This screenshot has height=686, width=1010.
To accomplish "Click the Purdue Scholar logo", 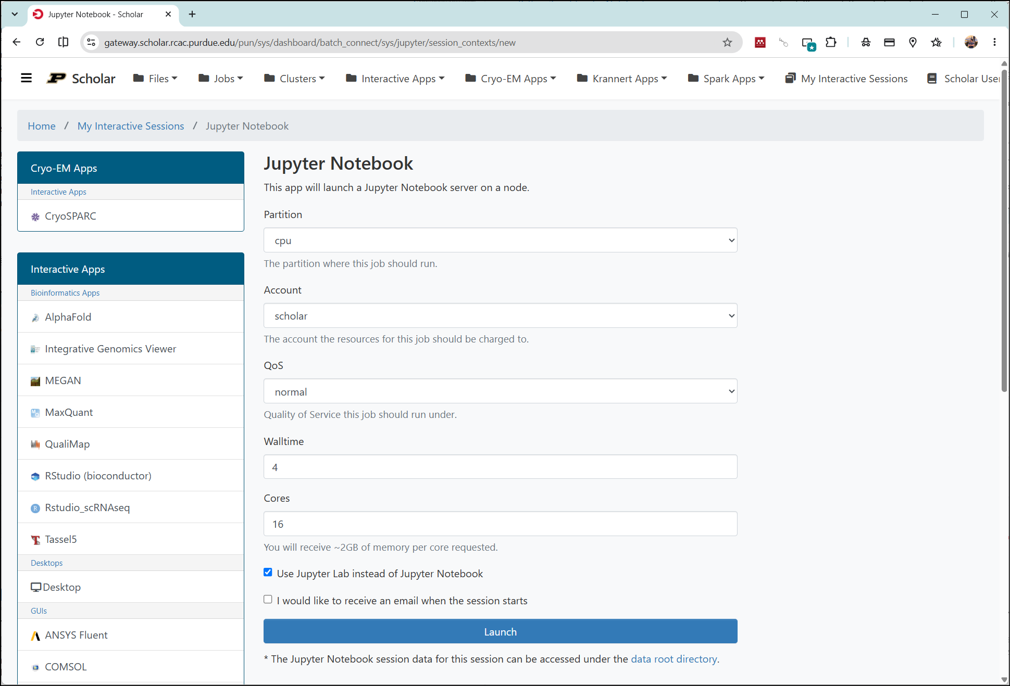I will click(x=56, y=78).
